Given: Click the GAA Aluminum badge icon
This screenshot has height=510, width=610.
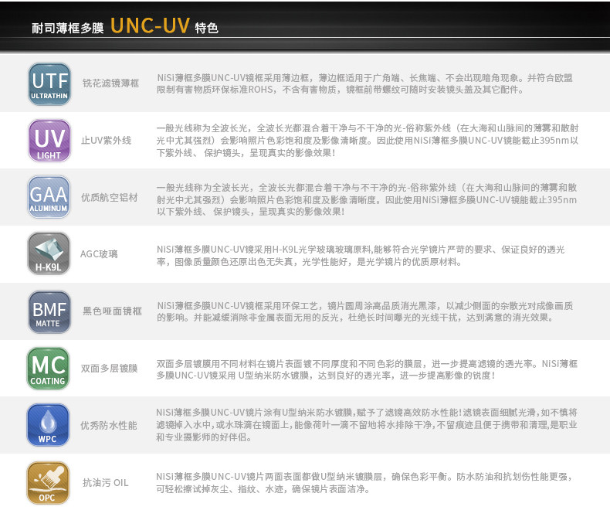Looking at the screenshot, I should click(x=49, y=197).
